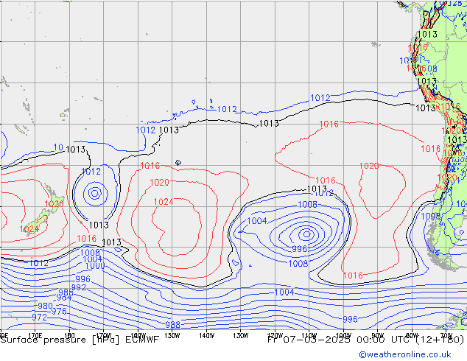This screenshot has width=467, height=361.
Task: Click the 1020 label above the 1024 central high
Action: pyautogui.click(x=159, y=182)
